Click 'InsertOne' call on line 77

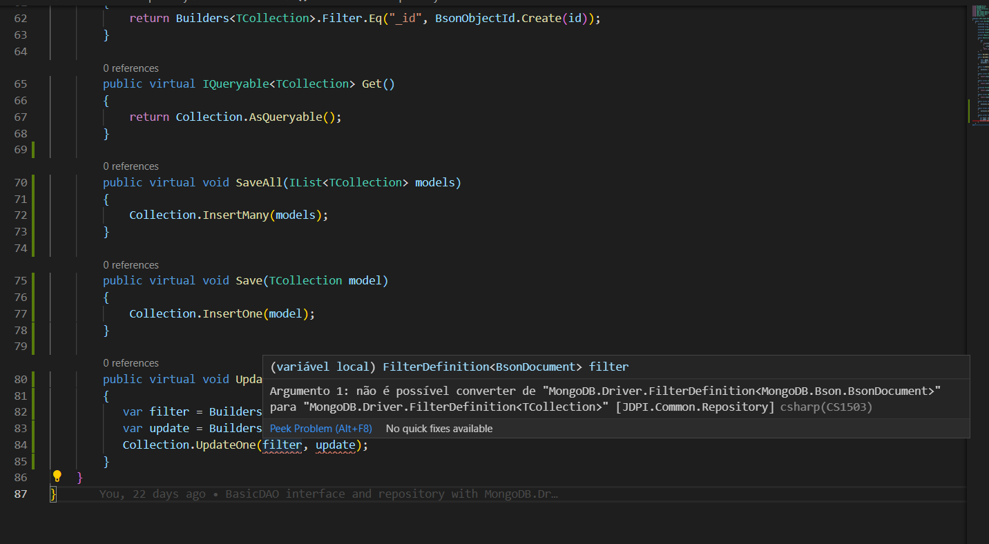[232, 313]
